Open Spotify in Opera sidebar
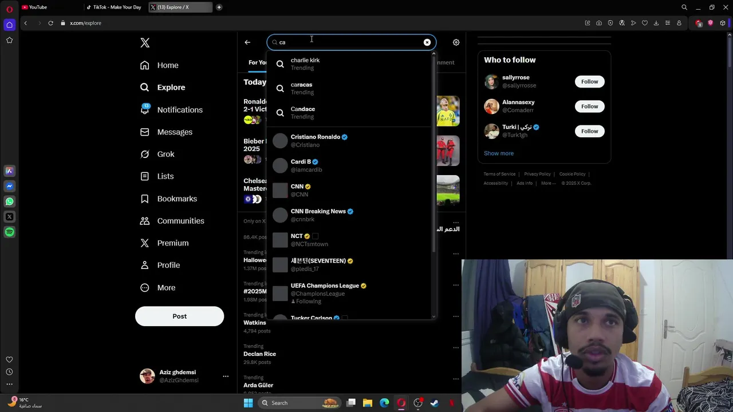 (9, 232)
